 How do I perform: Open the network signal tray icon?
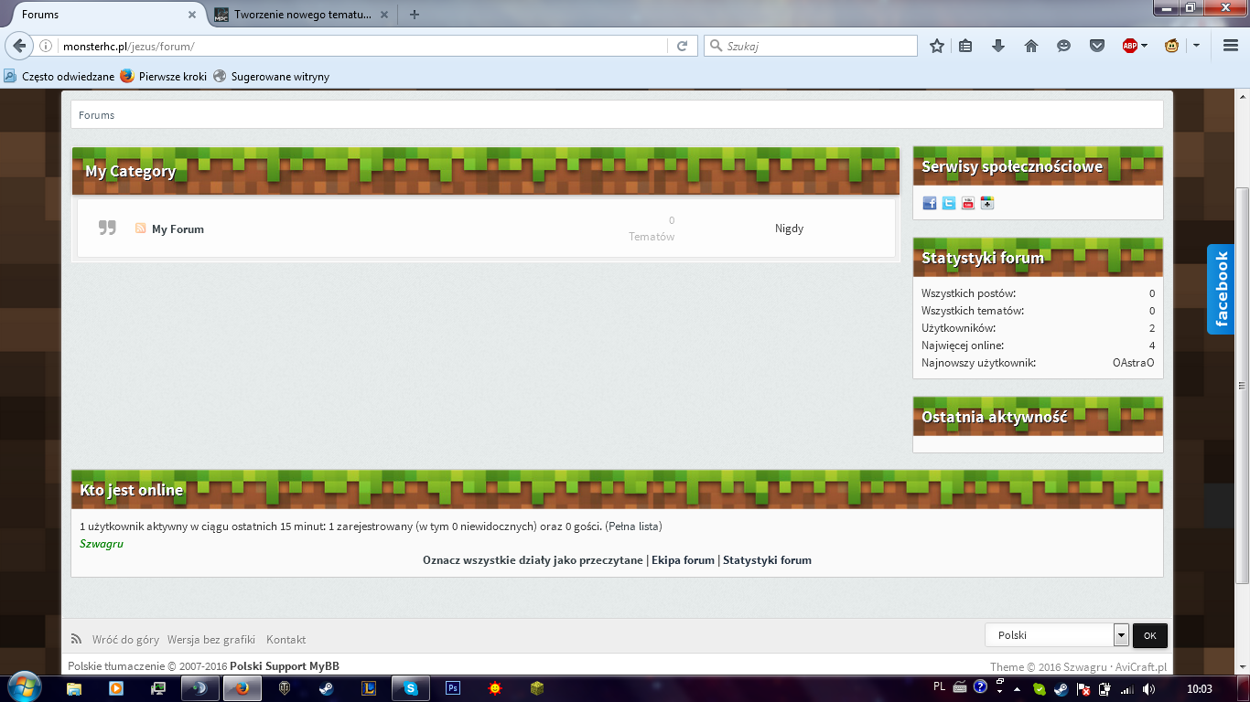click(1127, 688)
